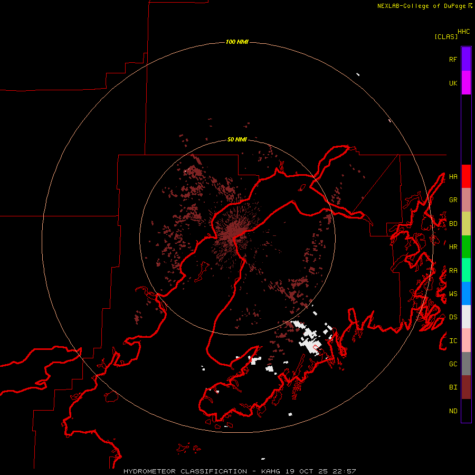Click the Hydrometeor Classification KAHG timestamp caption
475x475 pixels.
click(x=240, y=471)
